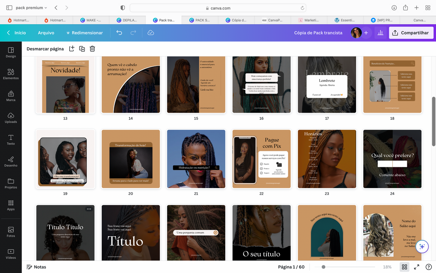Open the Elementos panel in sidebar
The width and height of the screenshot is (436, 273).
(x=11, y=74)
